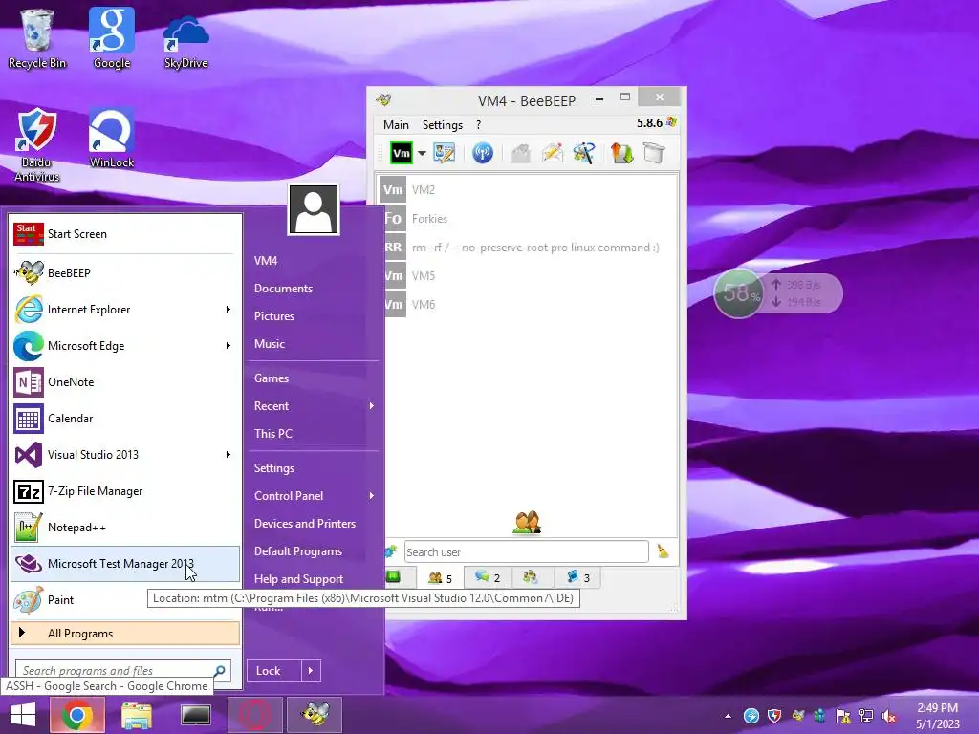This screenshot has height=734, width=979.
Task: Open Microsoft Test Manager 2013
Action: pyautogui.click(x=125, y=564)
